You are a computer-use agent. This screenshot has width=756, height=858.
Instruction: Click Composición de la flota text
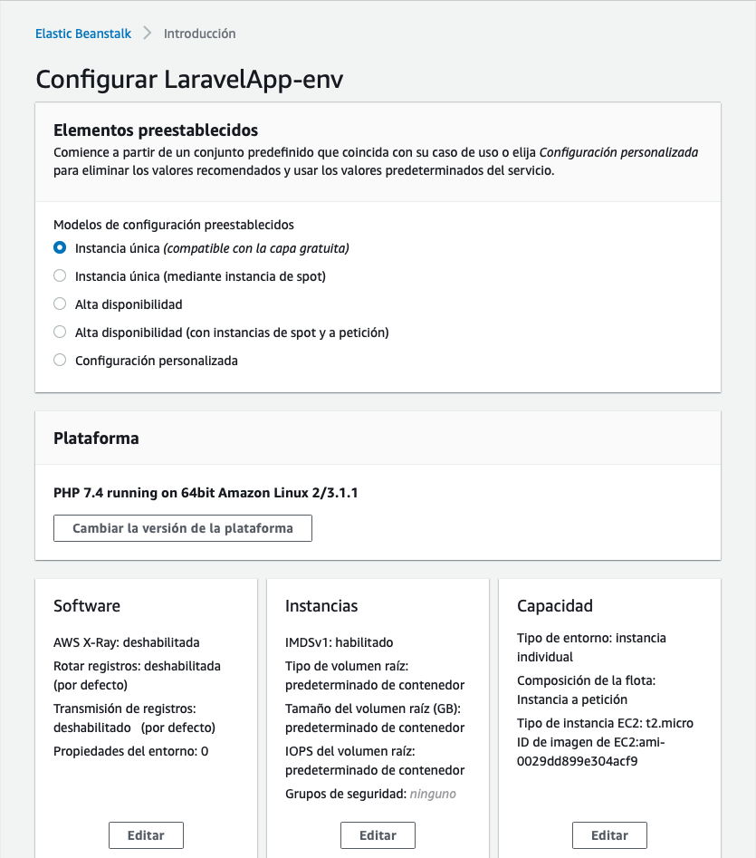coord(586,690)
